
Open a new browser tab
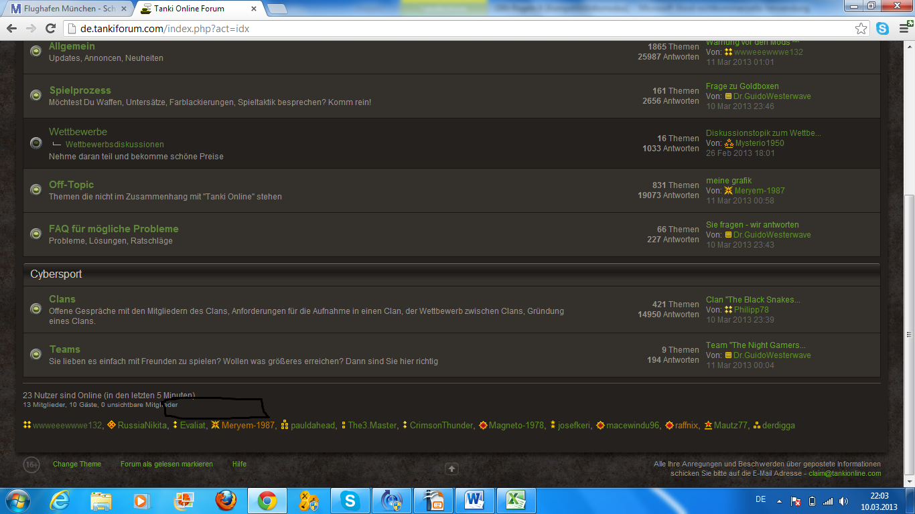(x=277, y=9)
